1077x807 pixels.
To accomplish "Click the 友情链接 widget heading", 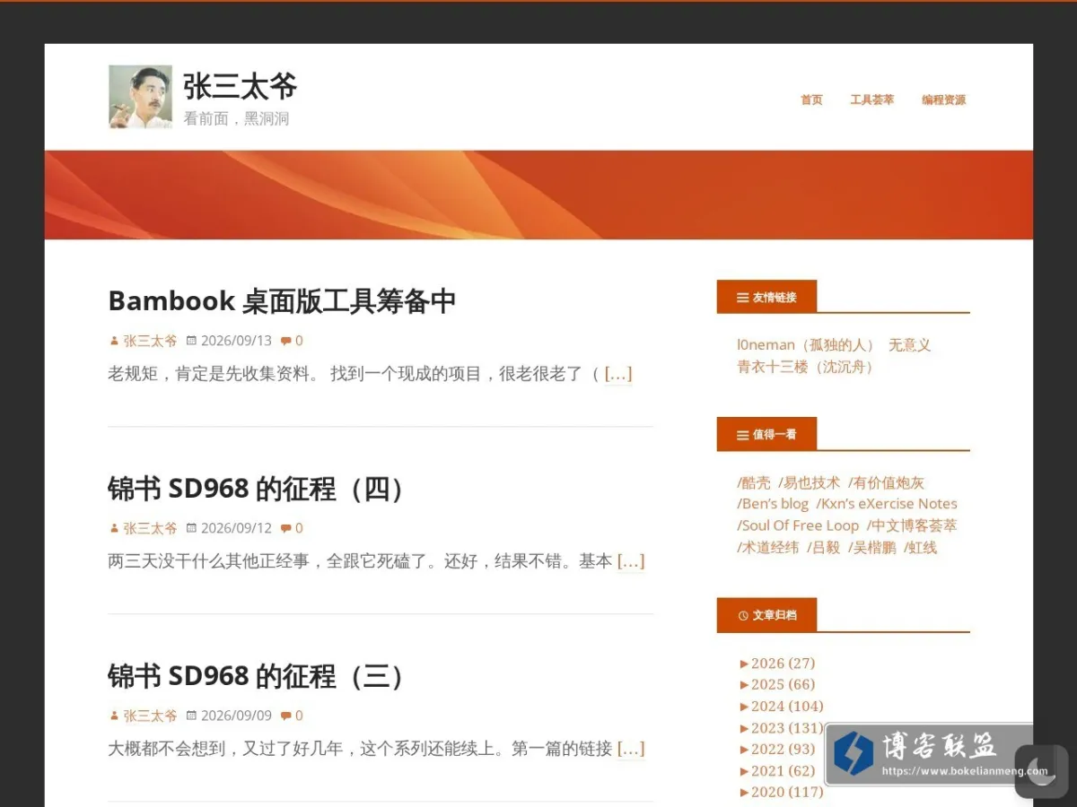I will pos(766,297).
